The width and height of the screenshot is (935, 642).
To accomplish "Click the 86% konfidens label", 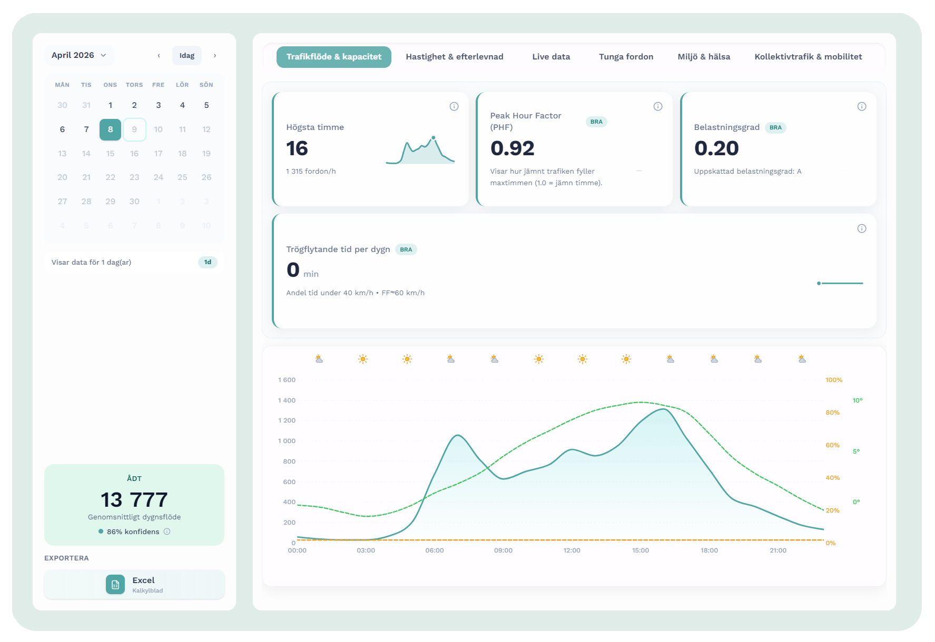I will coord(133,531).
